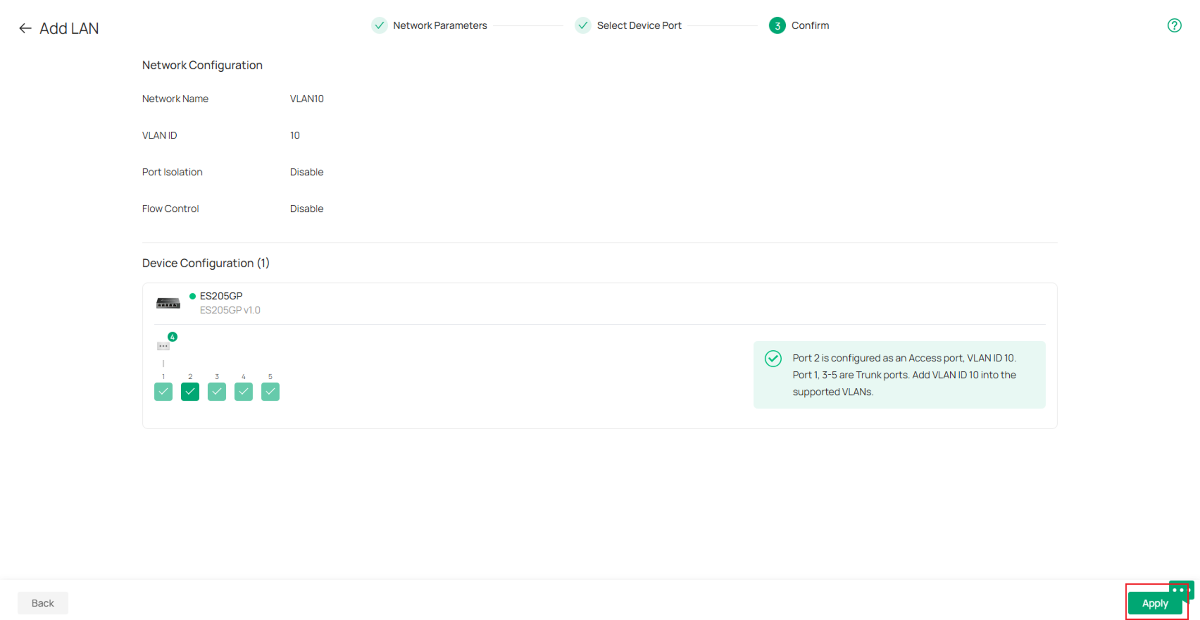Toggle port 2 checkbox
Screen dimensions: 1200x620
coord(190,391)
